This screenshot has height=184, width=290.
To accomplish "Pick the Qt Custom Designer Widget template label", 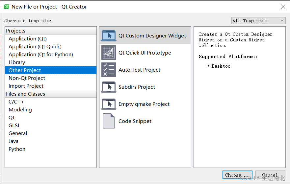I will [152, 35].
